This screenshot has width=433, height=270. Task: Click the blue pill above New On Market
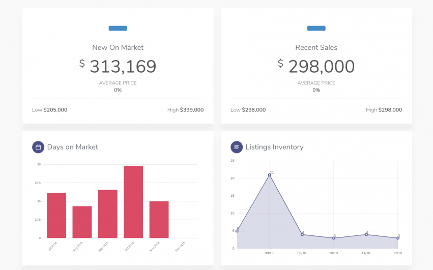[118, 28]
